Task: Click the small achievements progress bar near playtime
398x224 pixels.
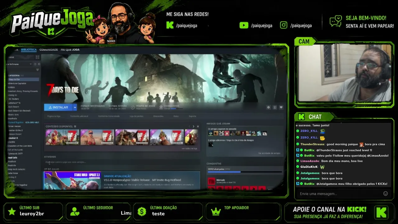Action: (177, 109)
